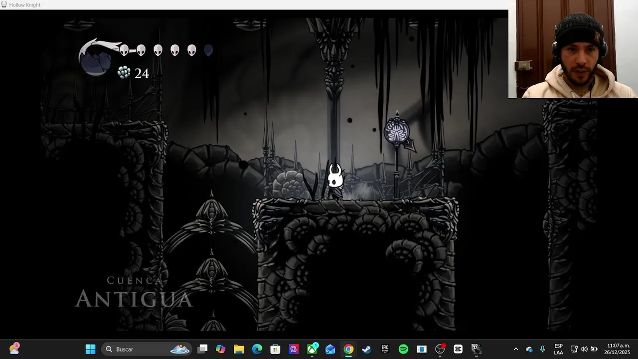Click the Hollow Knight window title icon
This screenshot has height=359, width=638.
click(x=4, y=5)
